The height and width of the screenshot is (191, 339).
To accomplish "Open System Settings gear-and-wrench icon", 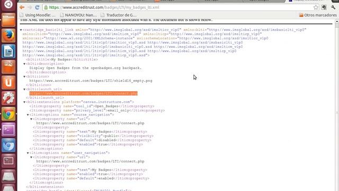I will click(x=8, y=98).
